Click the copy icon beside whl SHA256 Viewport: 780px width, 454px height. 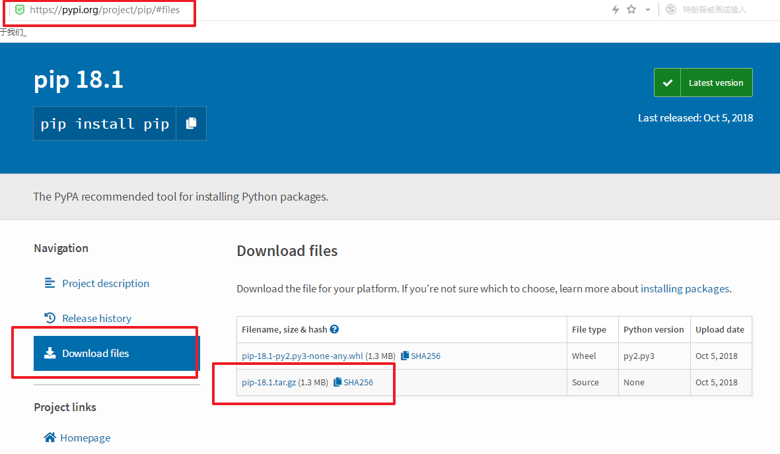(405, 356)
